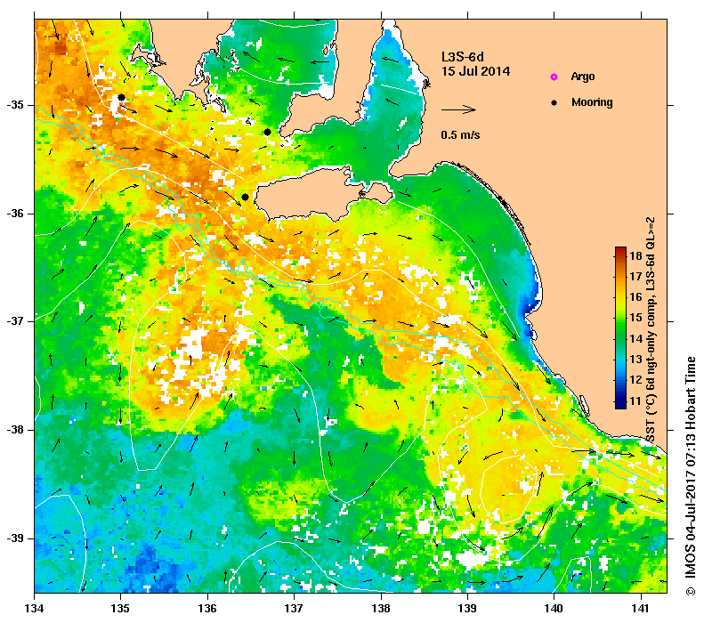Click the longitude label 139
The height and width of the screenshot is (623, 704).
tap(467, 609)
